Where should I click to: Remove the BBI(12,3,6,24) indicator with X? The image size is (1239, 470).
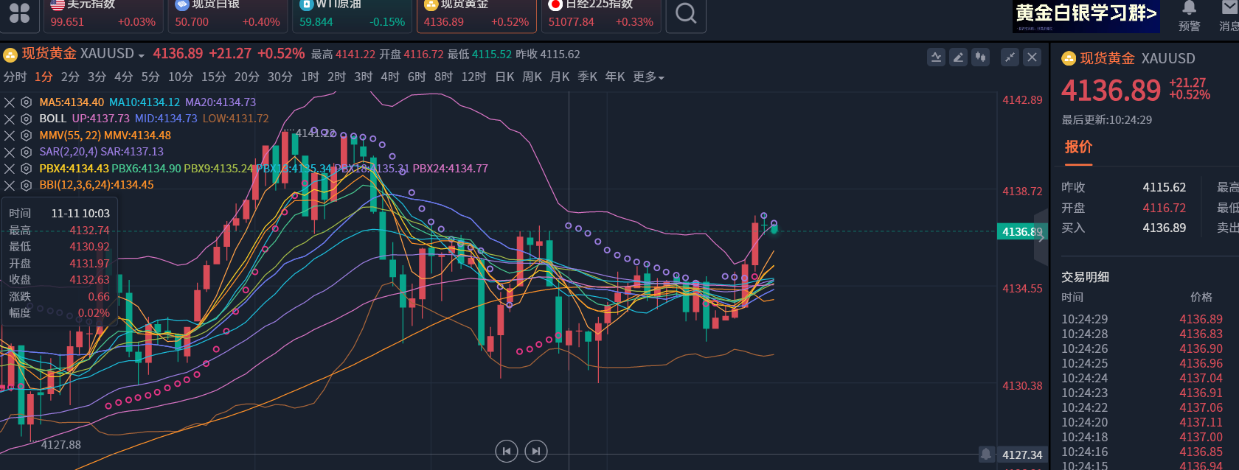click(10, 185)
